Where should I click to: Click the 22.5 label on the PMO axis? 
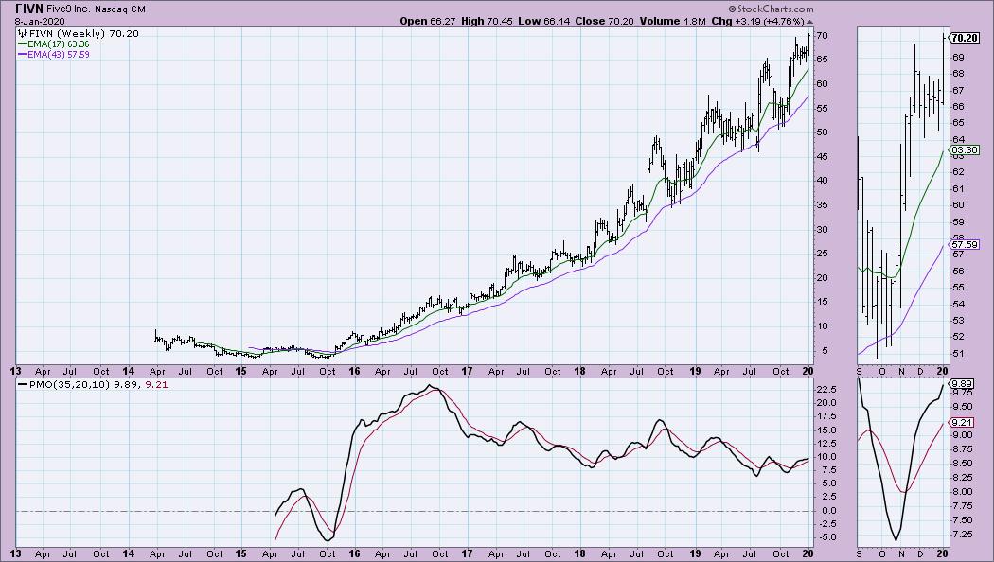pyautogui.click(x=825, y=389)
